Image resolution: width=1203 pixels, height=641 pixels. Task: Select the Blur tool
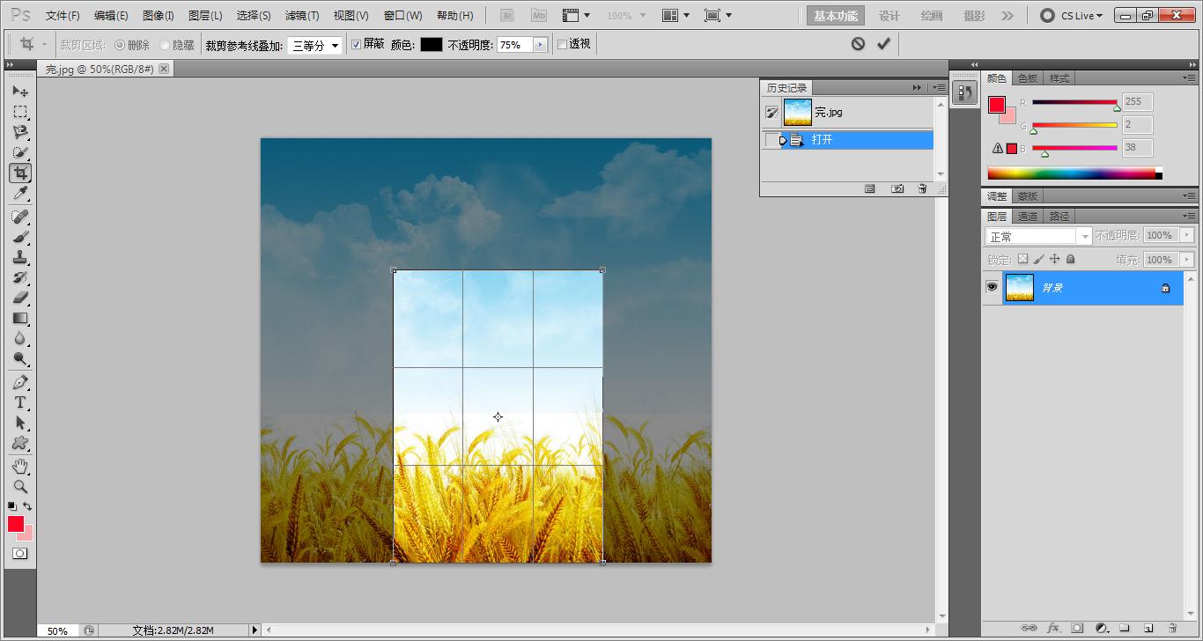click(x=20, y=338)
